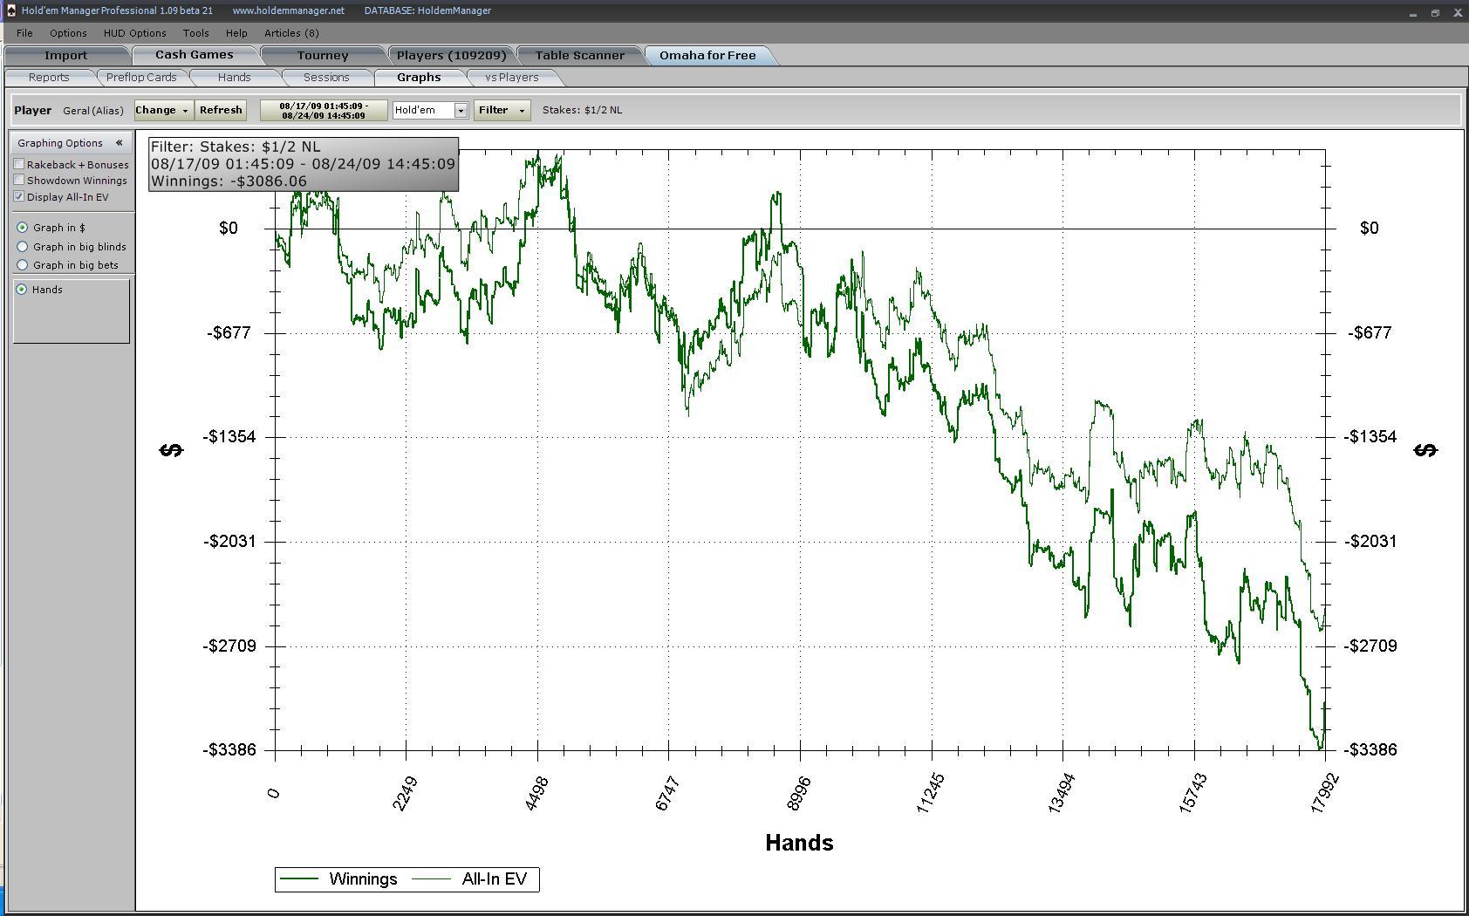The image size is (1469, 916).
Task: Select Graph in $ radio option
Action: [x=23, y=228]
